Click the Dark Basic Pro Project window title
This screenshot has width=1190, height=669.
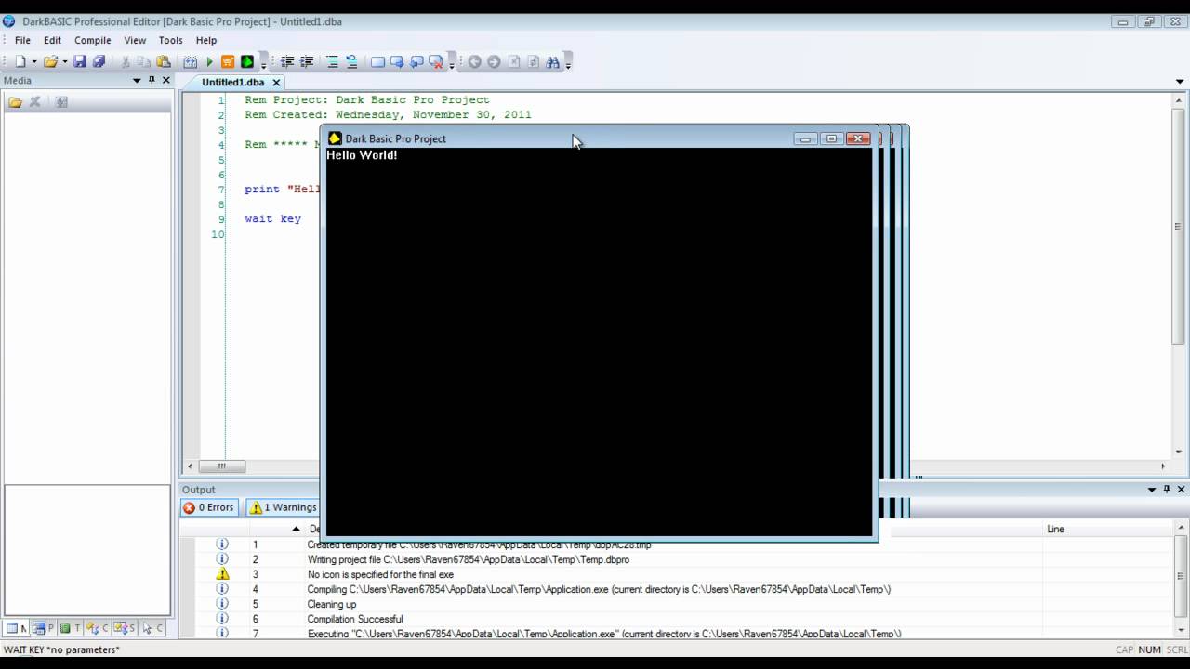(396, 138)
